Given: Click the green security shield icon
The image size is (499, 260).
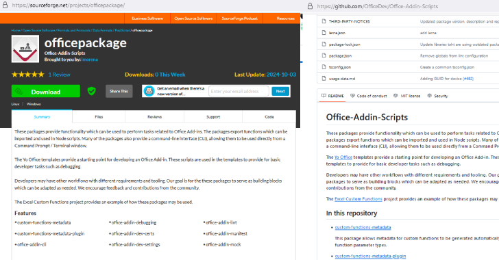Looking at the screenshot, I should pyautogui.click(x=92, y=91).
